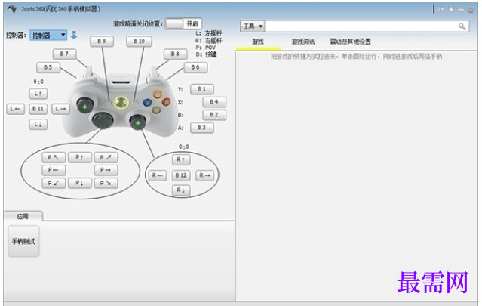
Task: Click the P← POV left button
Action: 54,170
